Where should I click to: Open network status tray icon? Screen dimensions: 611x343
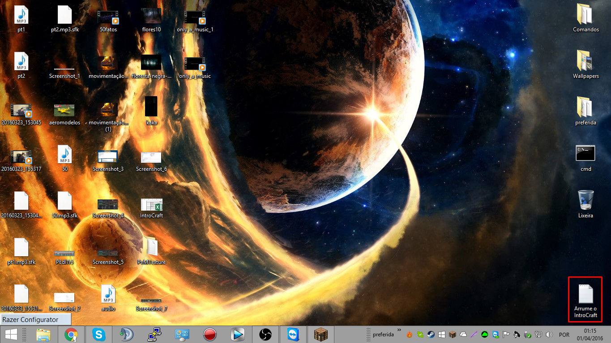click(x=538, y=334)
